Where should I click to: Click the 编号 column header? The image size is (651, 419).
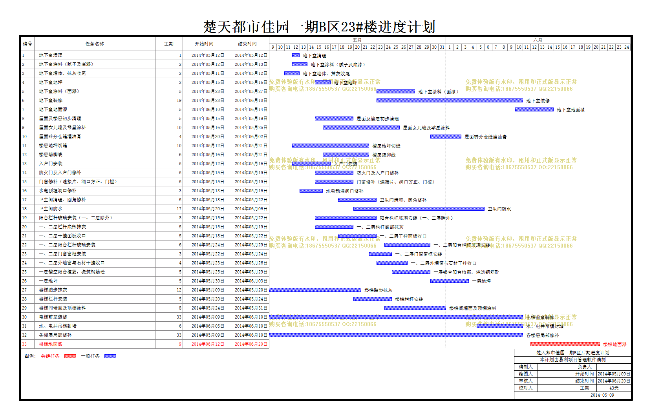point(27,44)
